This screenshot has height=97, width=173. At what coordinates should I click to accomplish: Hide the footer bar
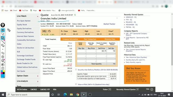click(x=152, y=89)
